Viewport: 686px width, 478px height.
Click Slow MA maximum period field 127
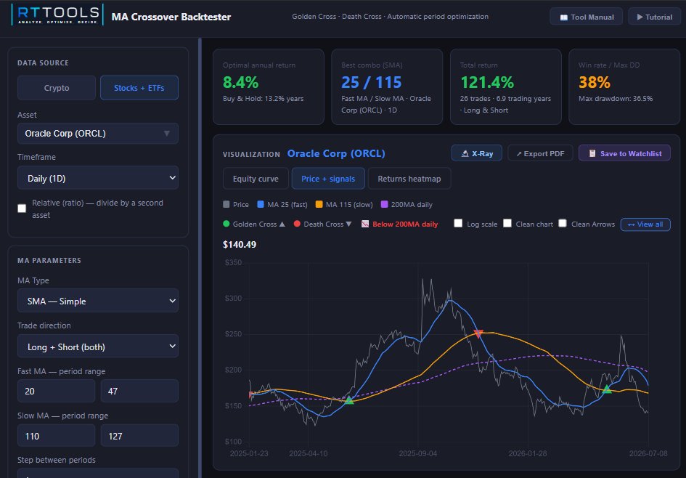(x=139, y=436)
